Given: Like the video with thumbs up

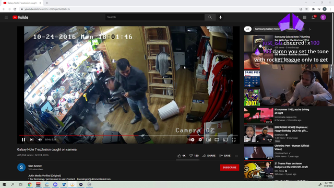Looking at the screenshot, I should 182,156.
